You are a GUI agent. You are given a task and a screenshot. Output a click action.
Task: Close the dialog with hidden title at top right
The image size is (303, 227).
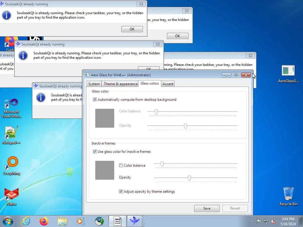click(187, 11)
